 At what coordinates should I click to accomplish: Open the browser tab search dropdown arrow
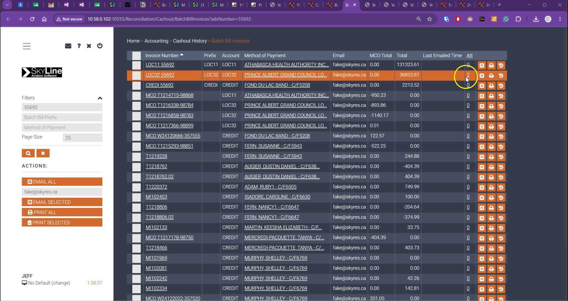[7, 5]
